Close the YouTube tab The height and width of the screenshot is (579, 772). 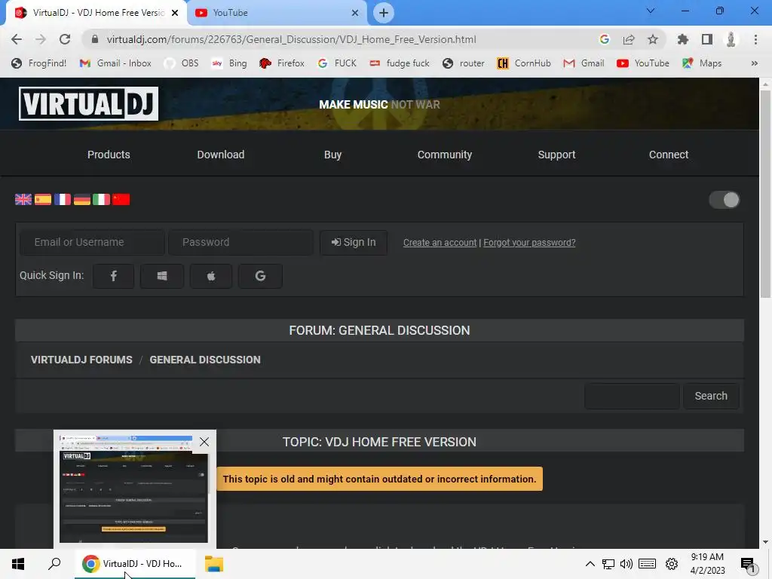click(354, 13)
